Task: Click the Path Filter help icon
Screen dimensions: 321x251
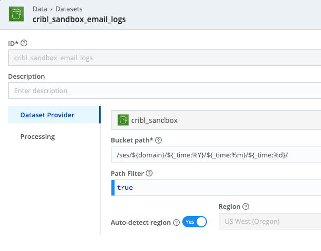Action: pos(149,174)
